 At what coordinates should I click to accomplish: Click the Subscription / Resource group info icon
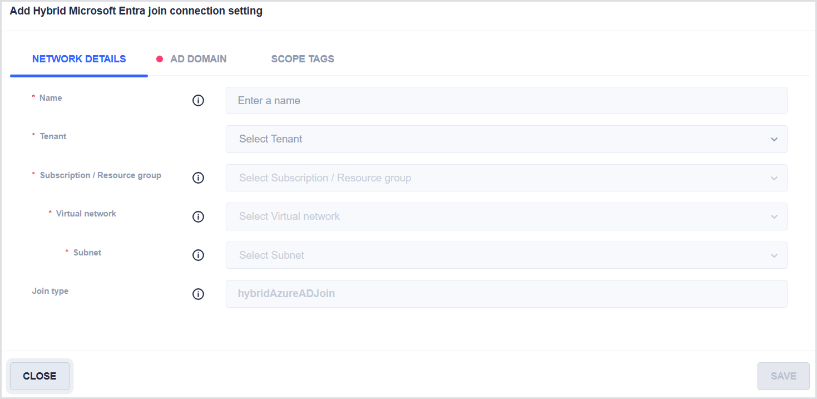tap(198, 178)
